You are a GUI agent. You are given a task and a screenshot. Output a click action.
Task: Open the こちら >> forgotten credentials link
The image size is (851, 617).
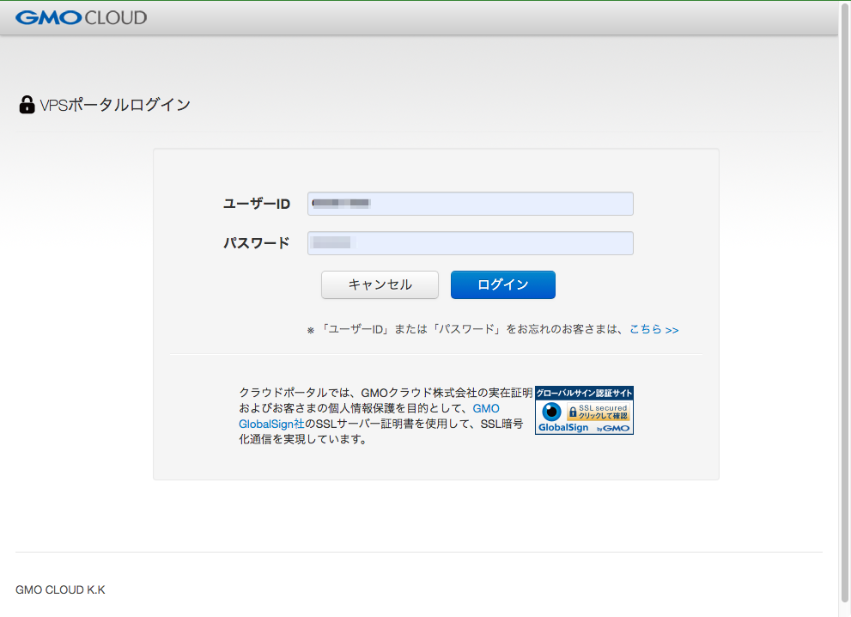pyautogui.click(x=653, y=330)
